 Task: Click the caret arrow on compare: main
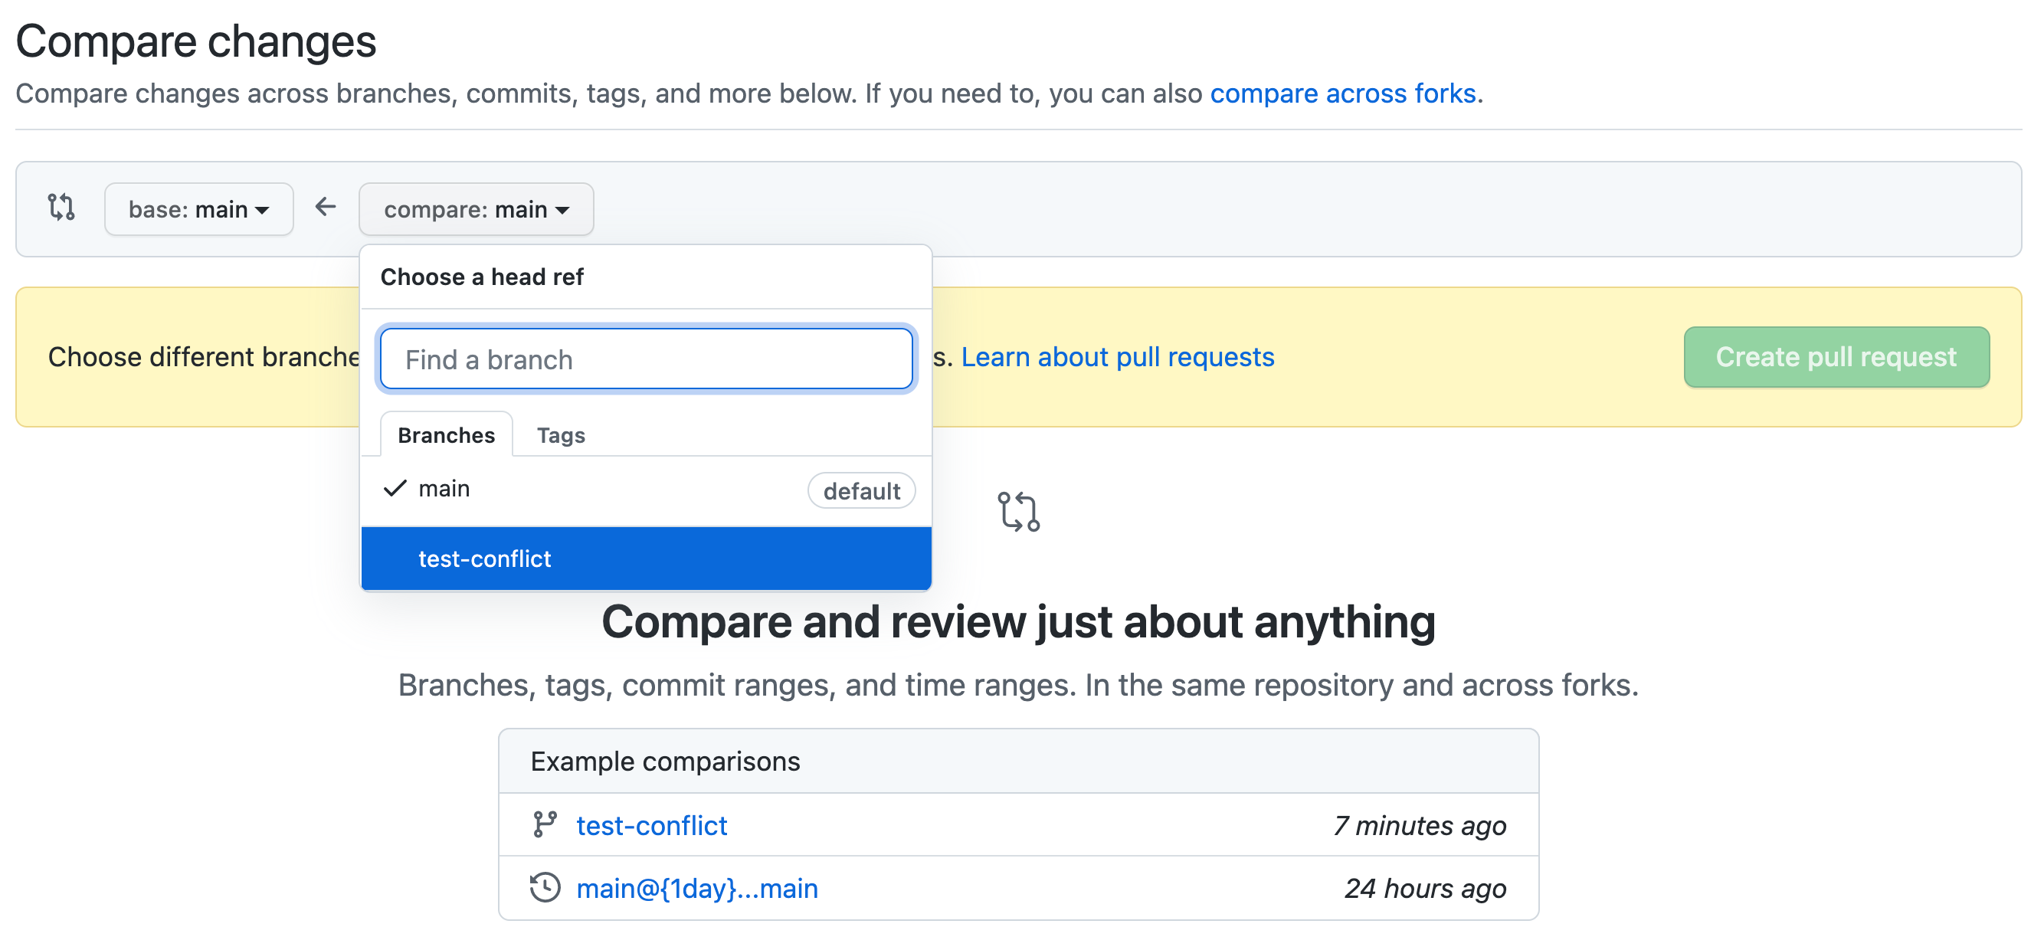coord(562,211)
